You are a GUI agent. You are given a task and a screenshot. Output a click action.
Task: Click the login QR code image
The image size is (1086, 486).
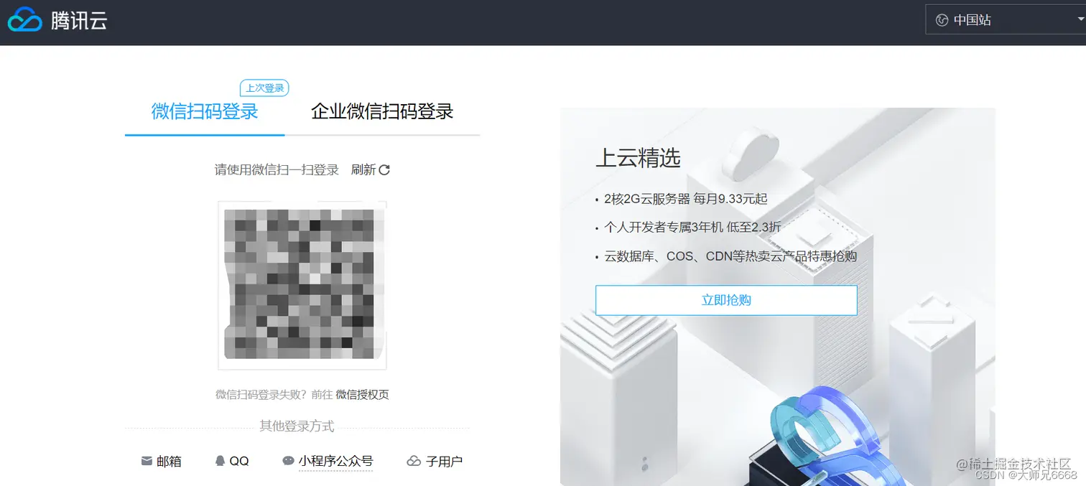(302, 284)
